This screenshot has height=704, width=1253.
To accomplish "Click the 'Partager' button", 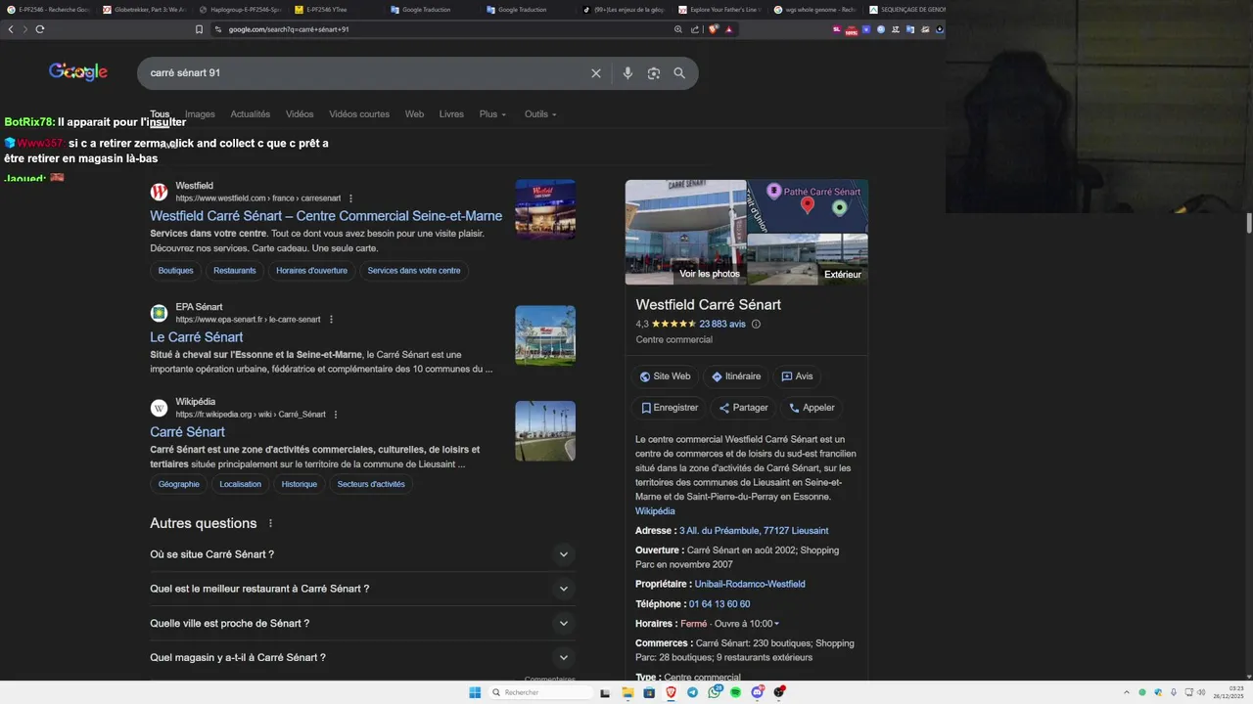I will pyautogui.click(x=744, y=408).
